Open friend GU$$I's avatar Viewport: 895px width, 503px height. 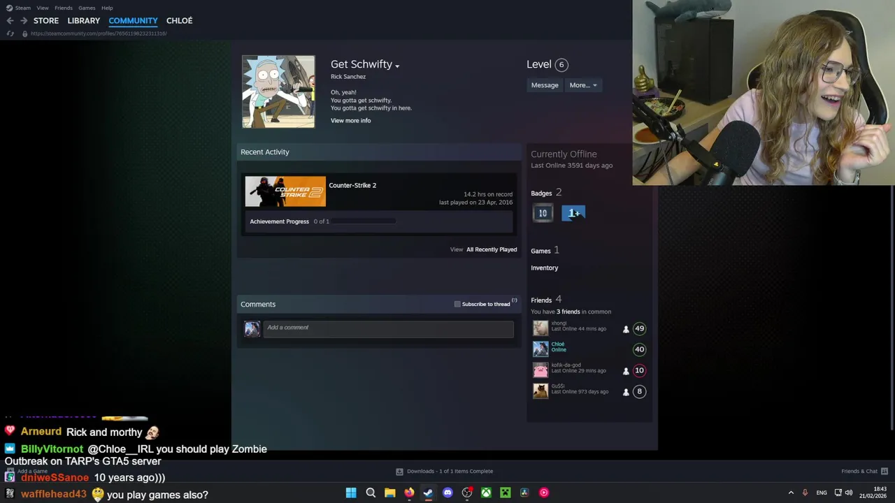(x=540, y=391)
